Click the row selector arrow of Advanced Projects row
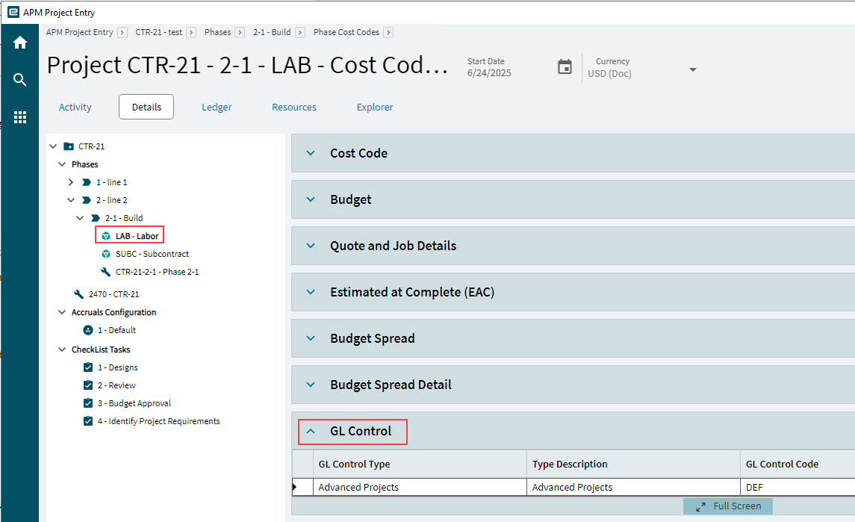The image size is (855, 522). 294,487
